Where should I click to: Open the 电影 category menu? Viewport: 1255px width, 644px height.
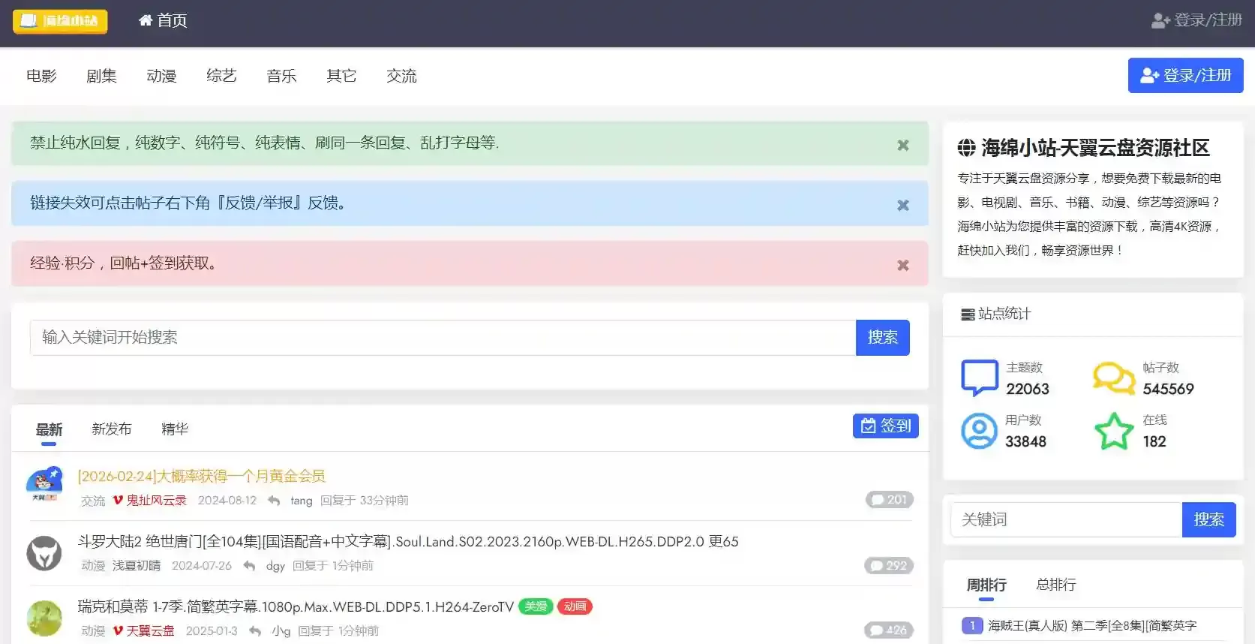(41, 76)
